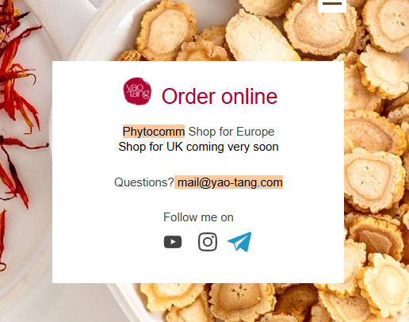Click the mail@yao-tang.com email link
This screenshot has width=409, height=322.
pyautogui.click(x=229, y=182)
